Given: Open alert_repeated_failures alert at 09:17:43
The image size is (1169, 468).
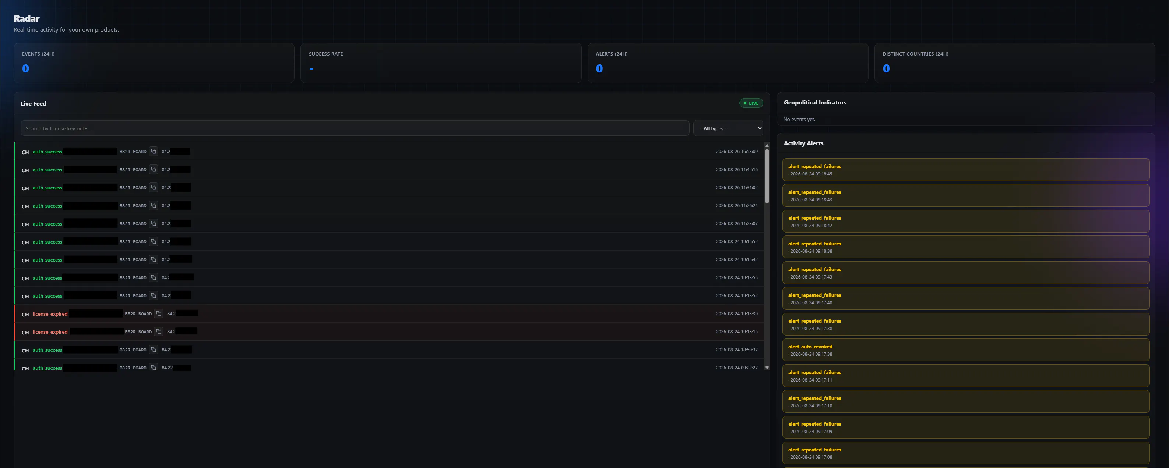Looking at the screenshot, I should 966,273.
